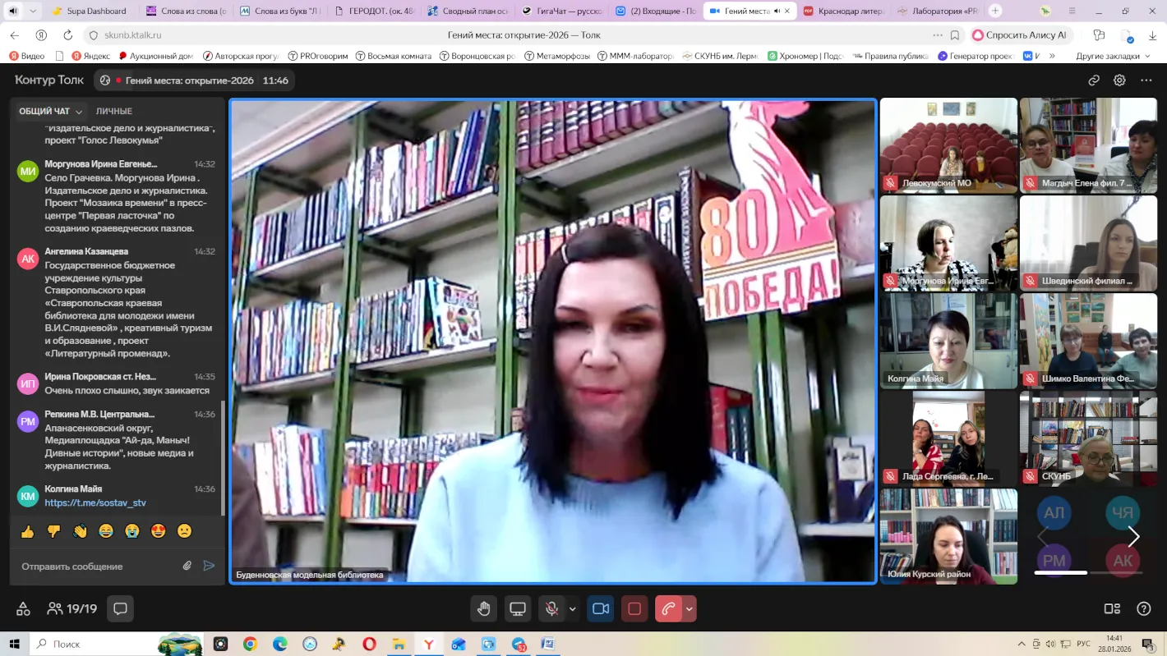
Task: Send thumbs up reaction
Action: coord(28,531)
